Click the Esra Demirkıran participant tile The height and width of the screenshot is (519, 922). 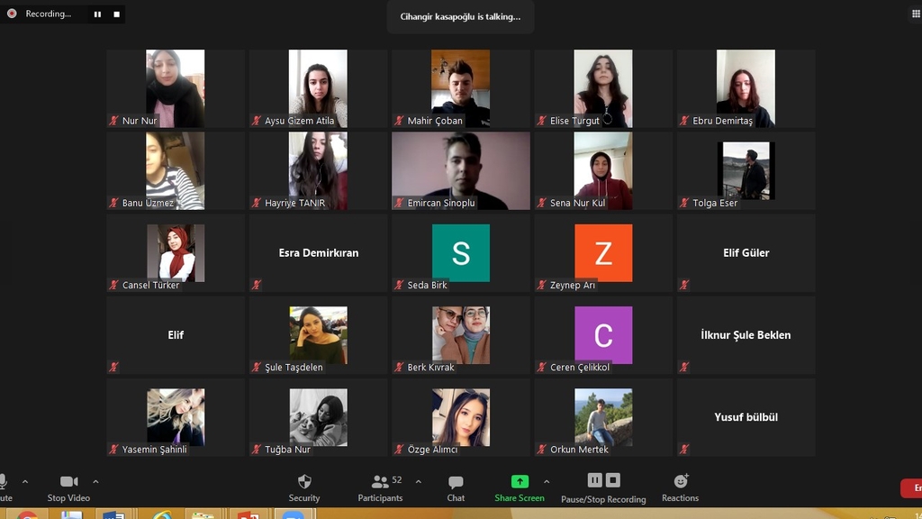click(x=318, y=253)
